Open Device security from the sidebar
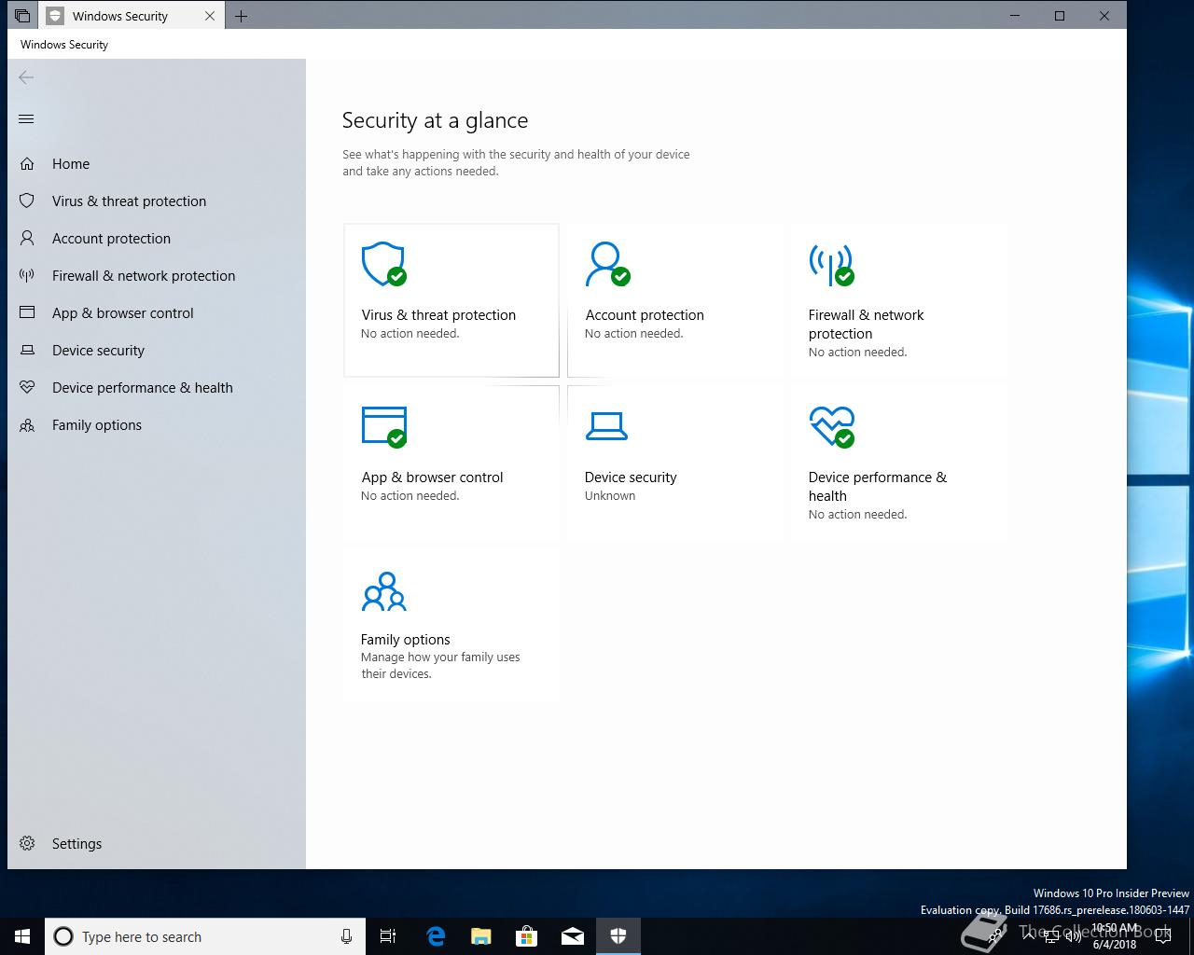This screenshot has height=955, width=1194. (157, 351)
